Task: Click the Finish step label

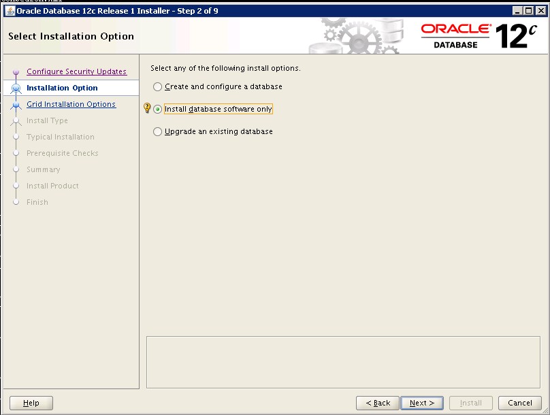Action: [x=37, y=202]
